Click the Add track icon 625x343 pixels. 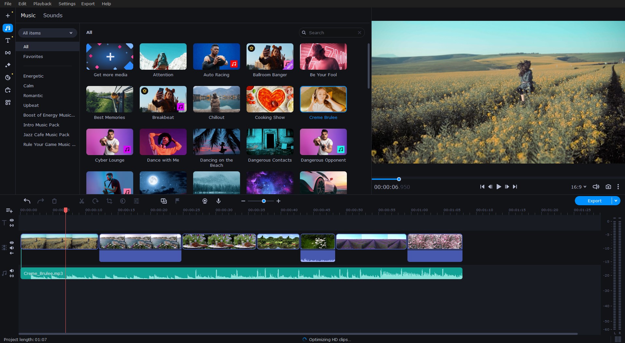coord(9,211)
